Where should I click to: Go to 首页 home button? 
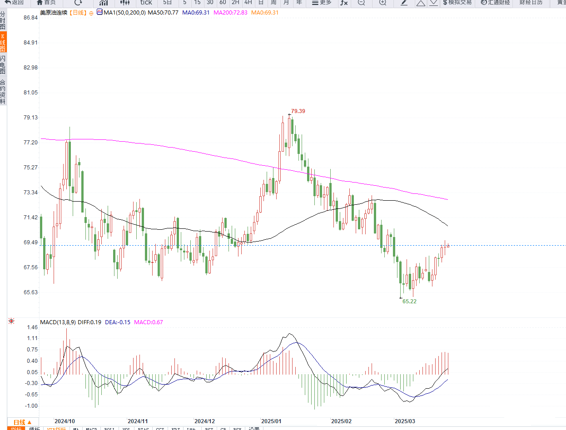(x=46, y=2)
